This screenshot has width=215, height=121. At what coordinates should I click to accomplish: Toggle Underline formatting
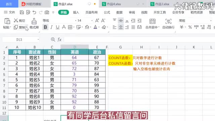[57, 27]
